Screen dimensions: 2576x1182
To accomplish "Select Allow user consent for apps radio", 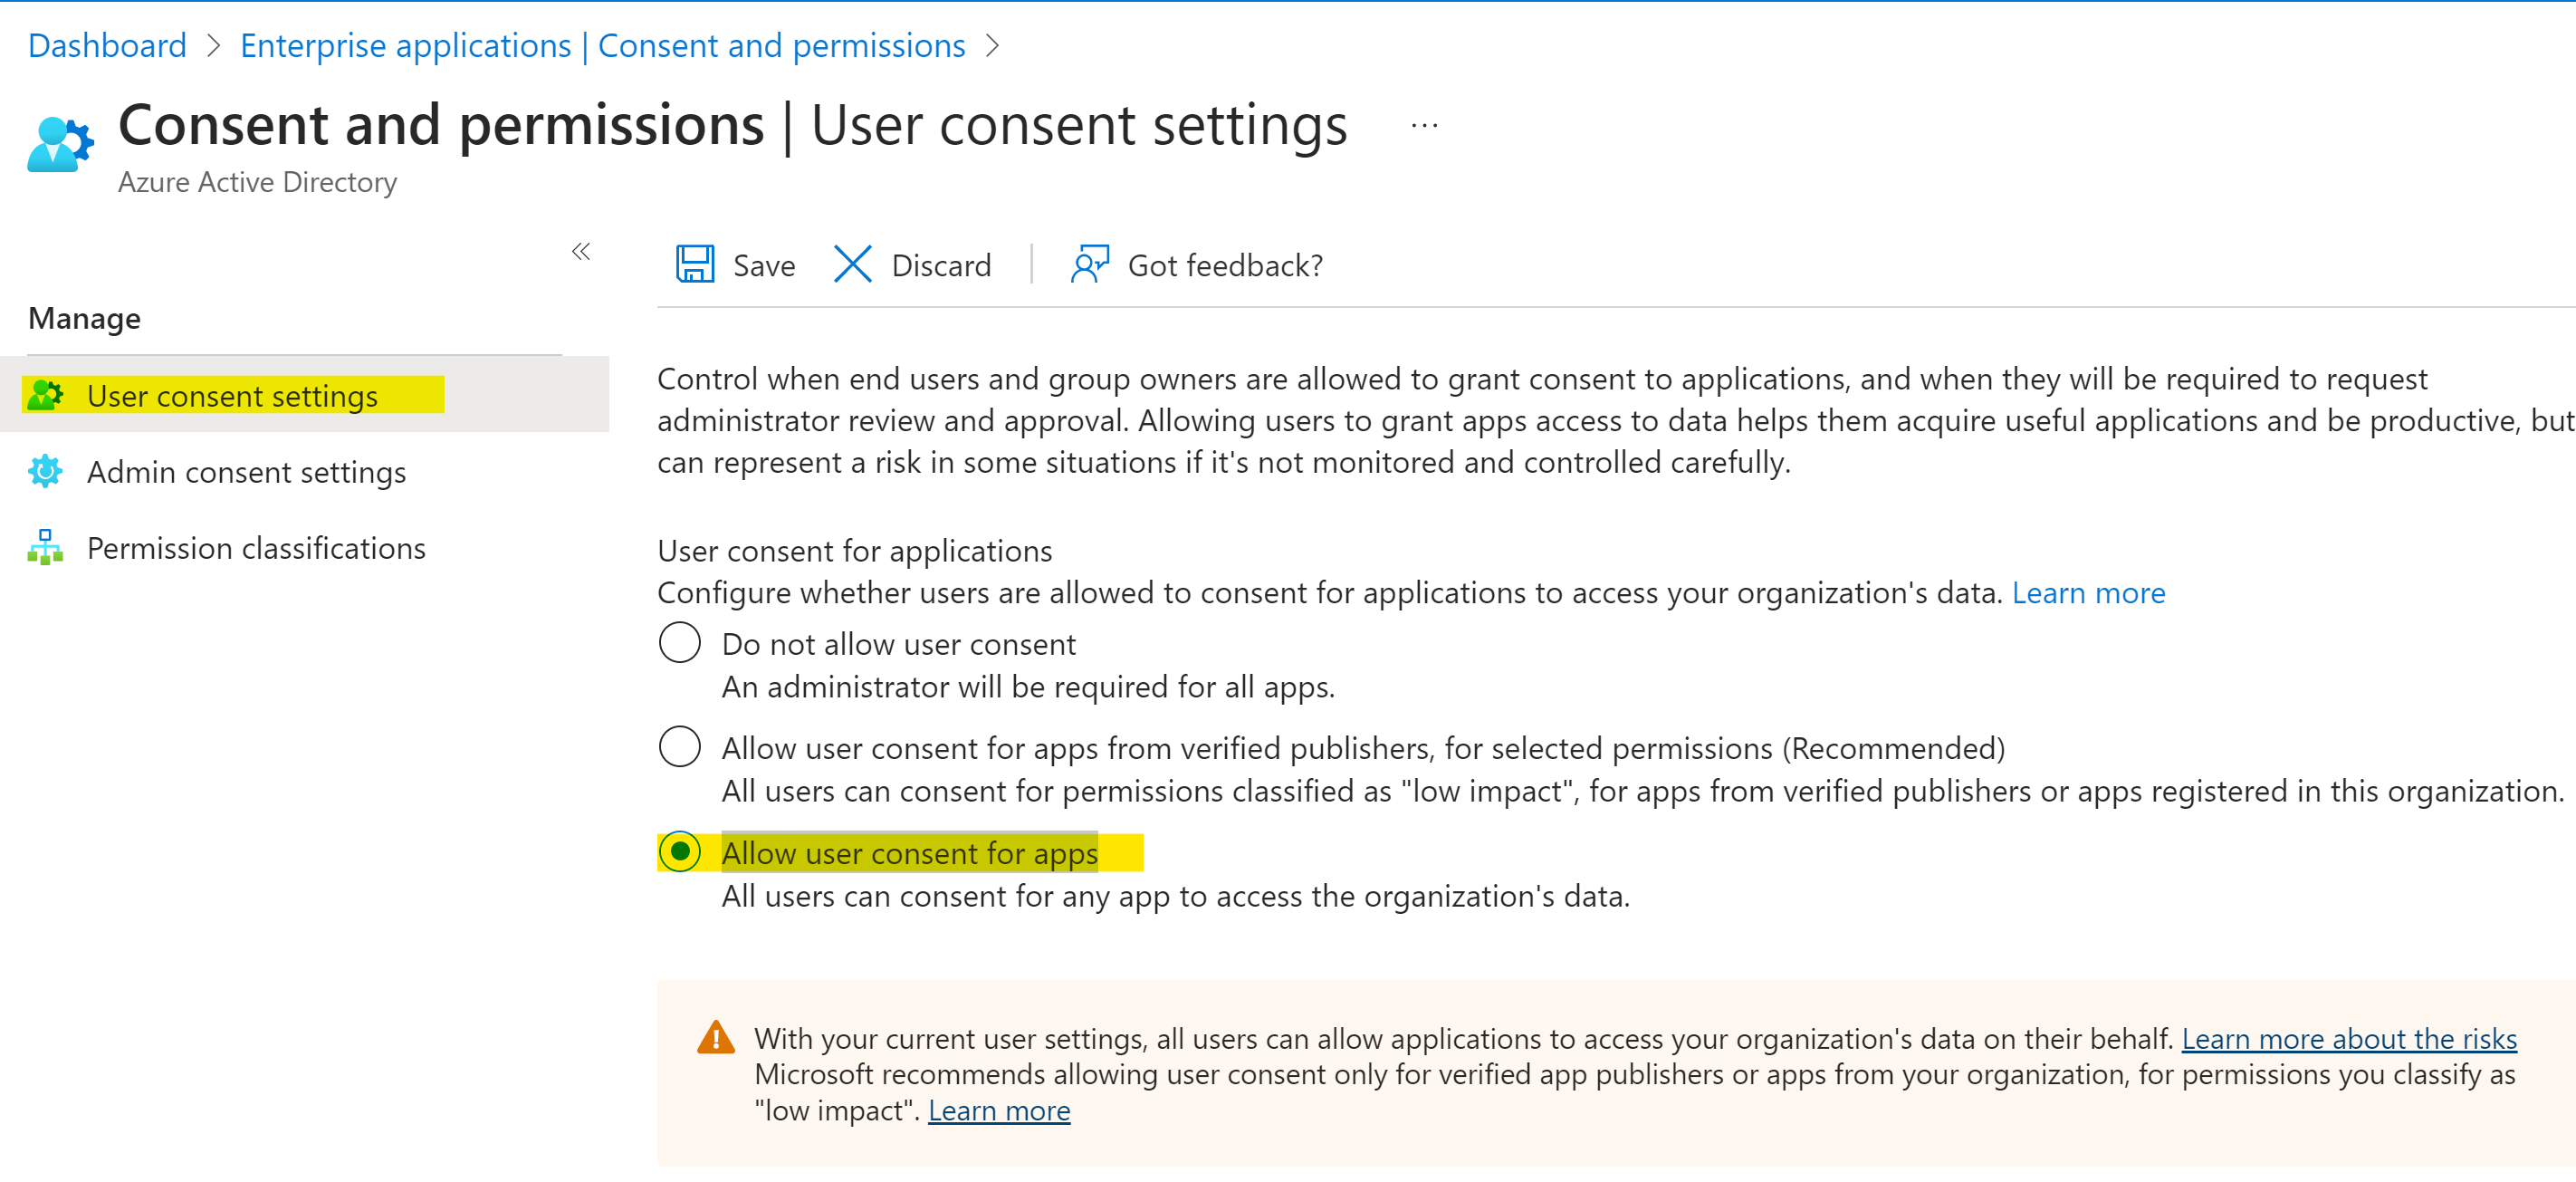I will [680, 851].
